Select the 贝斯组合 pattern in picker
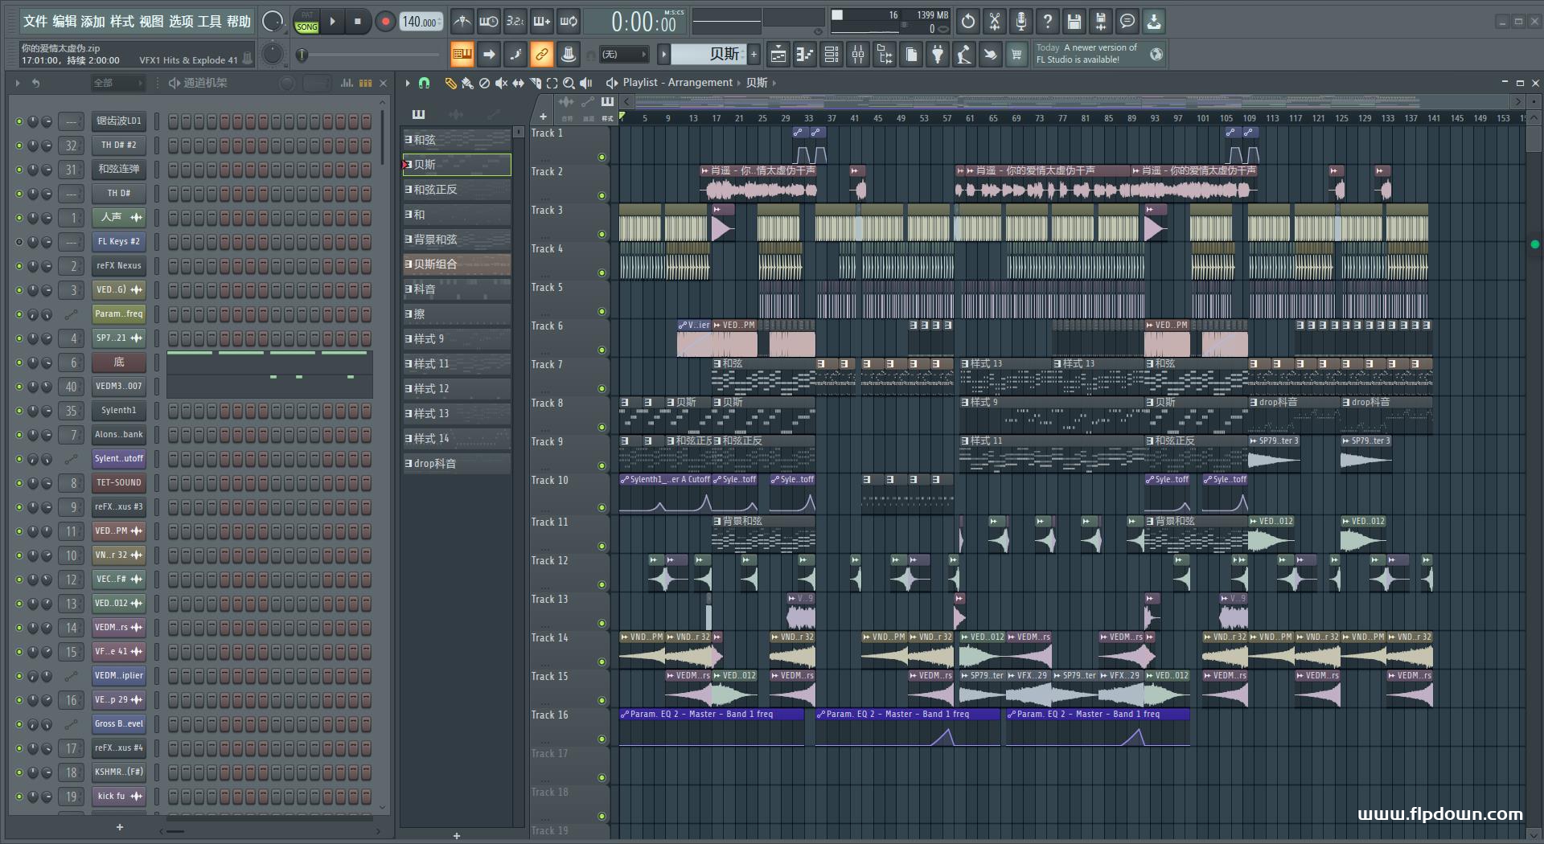1544x844 pixels. point(457,264)
